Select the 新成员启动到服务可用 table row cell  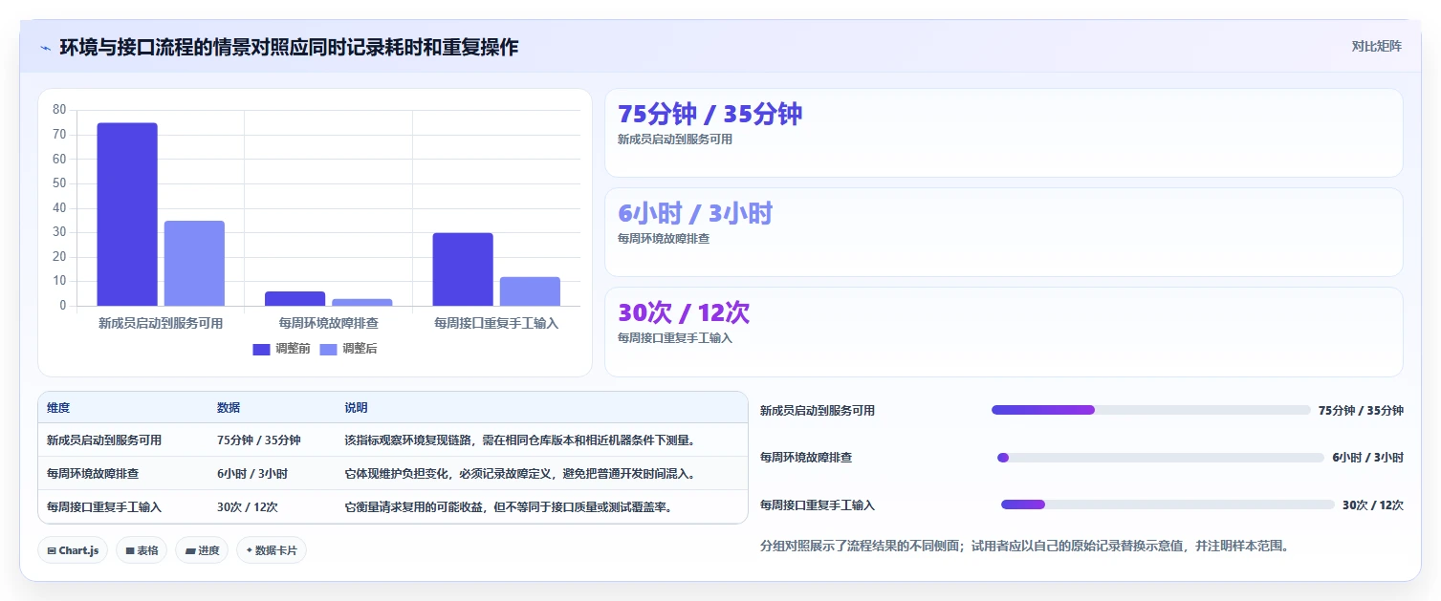(104, 440)
